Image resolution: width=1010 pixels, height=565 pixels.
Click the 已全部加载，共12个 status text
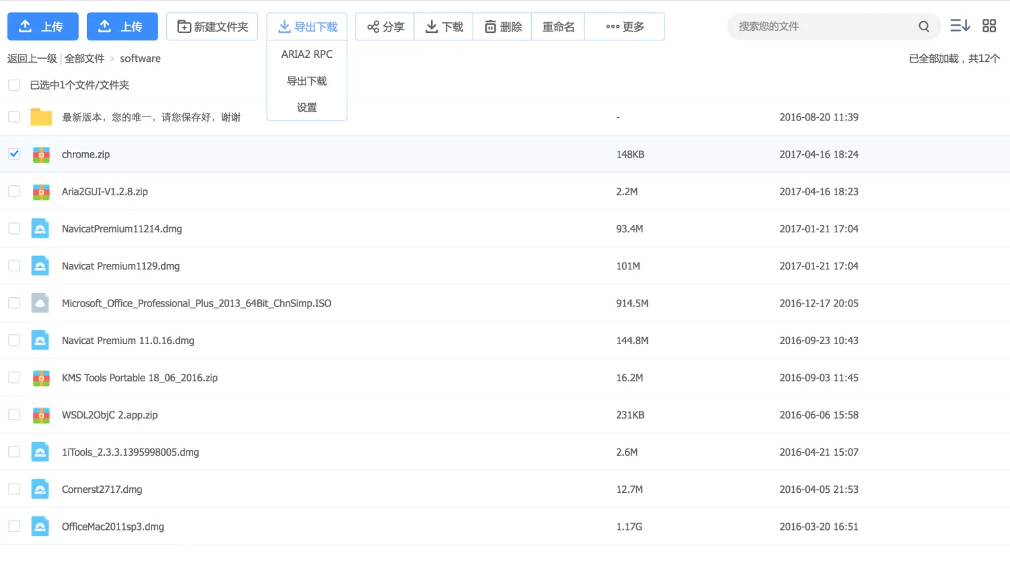click(x=954, y=59)
